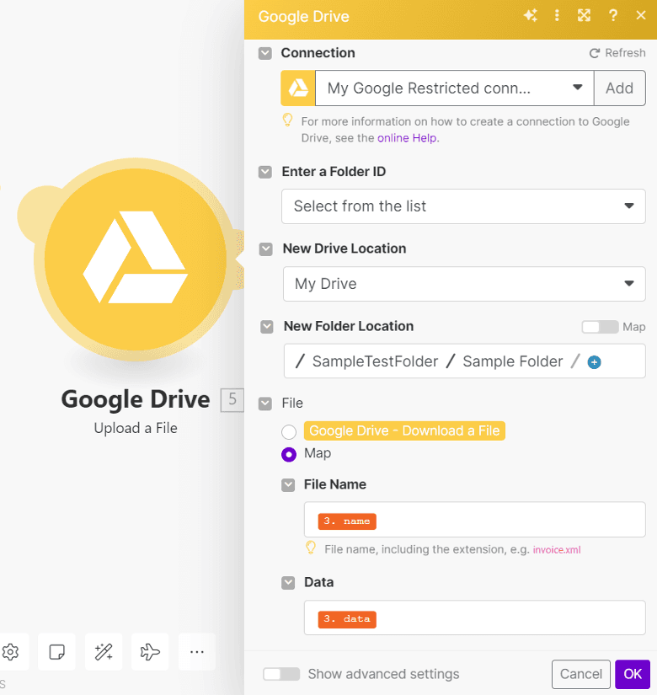Enable Show advanced settings toggle
This screenshot has height=695, width=657.
tap(281, 674)
